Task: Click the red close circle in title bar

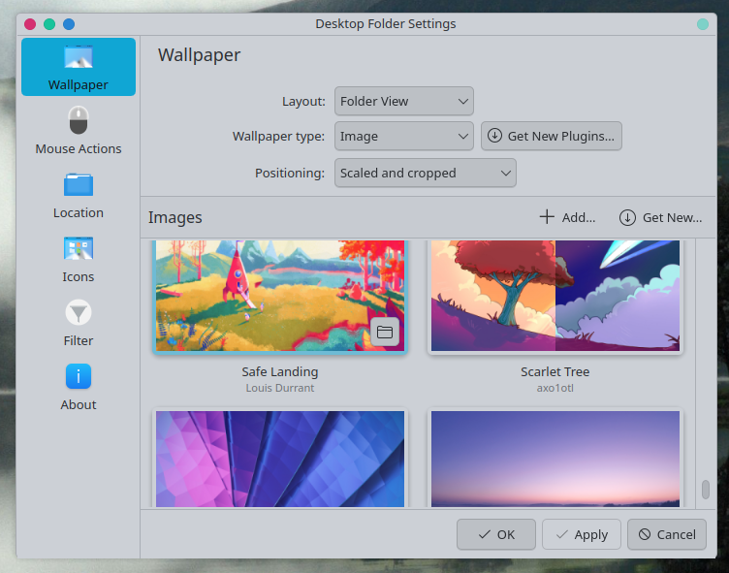Action: (30, 24)
